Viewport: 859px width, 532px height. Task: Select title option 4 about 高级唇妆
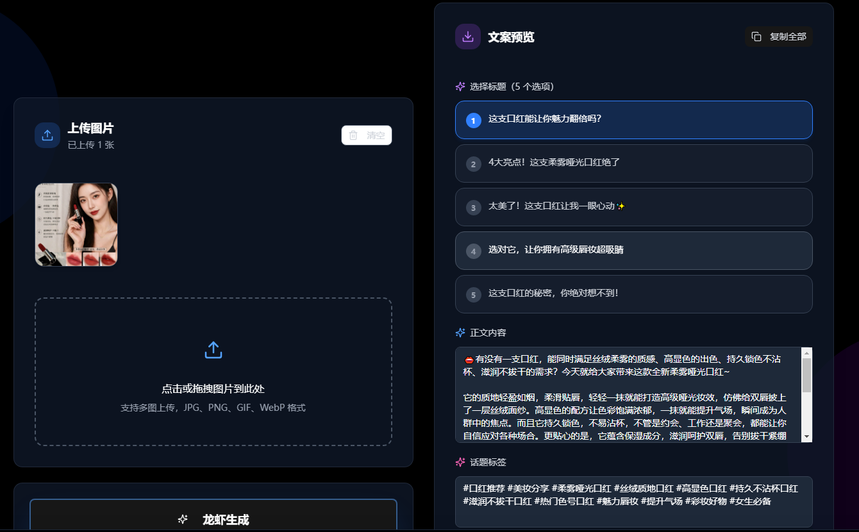click(633, 251)
